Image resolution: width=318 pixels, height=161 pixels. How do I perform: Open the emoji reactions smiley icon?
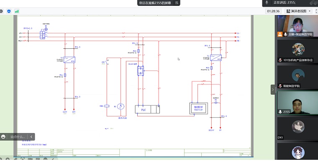[3, 137]
